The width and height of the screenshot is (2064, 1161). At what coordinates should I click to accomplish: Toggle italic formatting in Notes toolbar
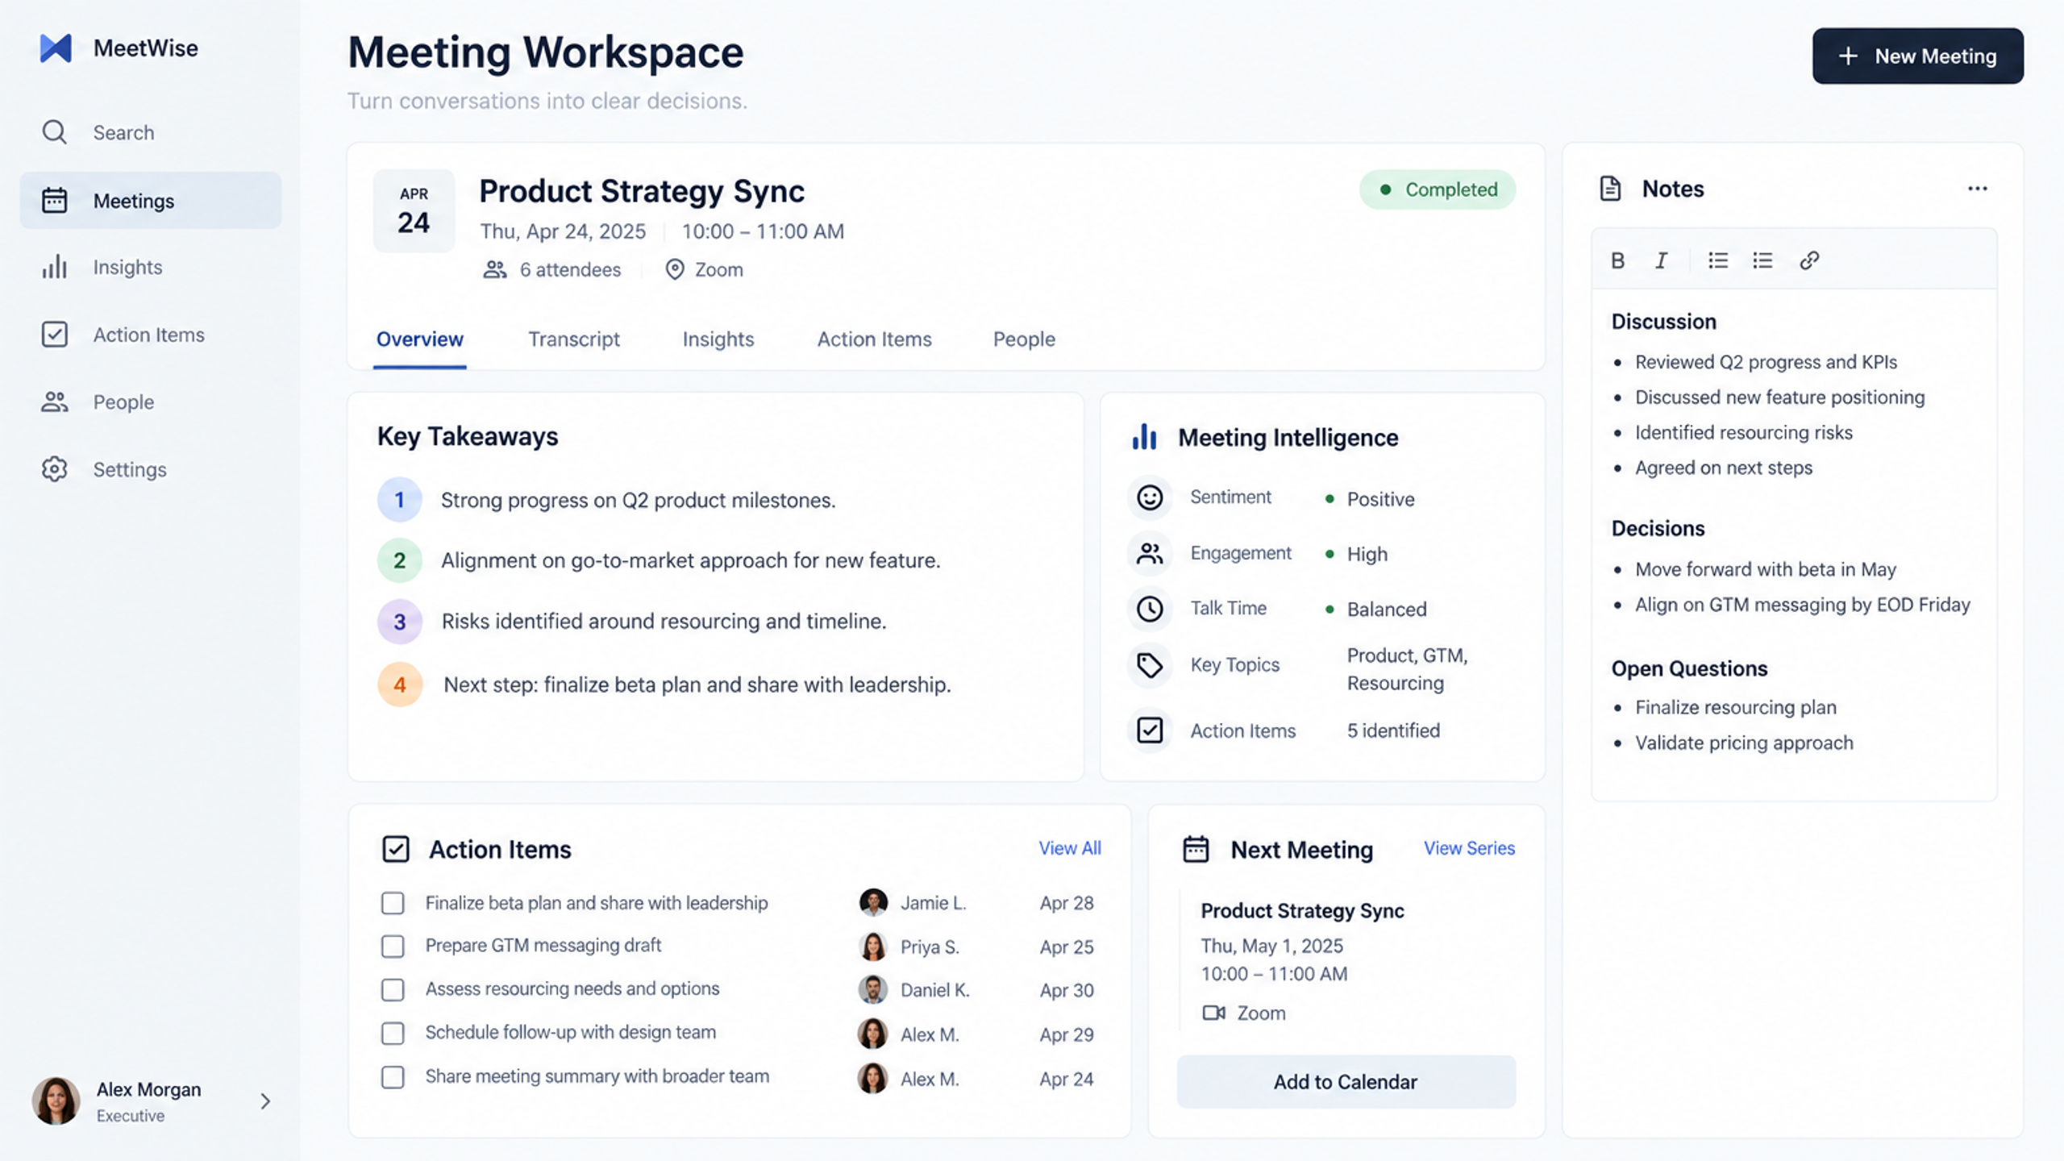point(1661,260)
